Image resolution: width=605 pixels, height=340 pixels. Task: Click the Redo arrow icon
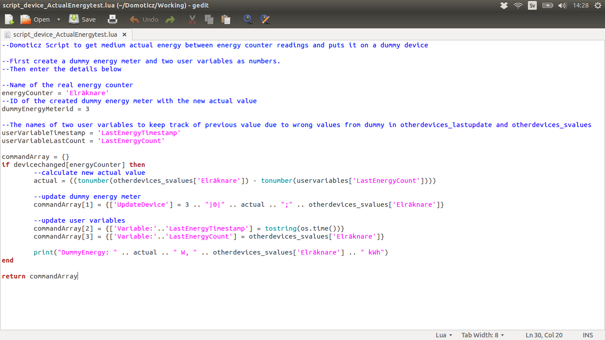click(x=170, y=19)
